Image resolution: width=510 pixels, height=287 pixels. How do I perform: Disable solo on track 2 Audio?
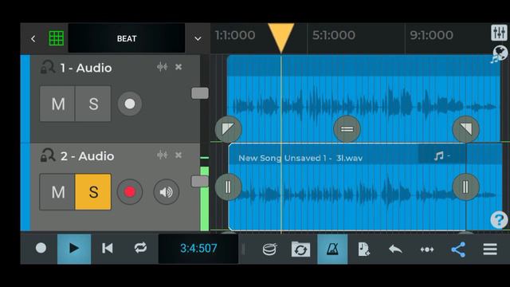coord(93,192)
